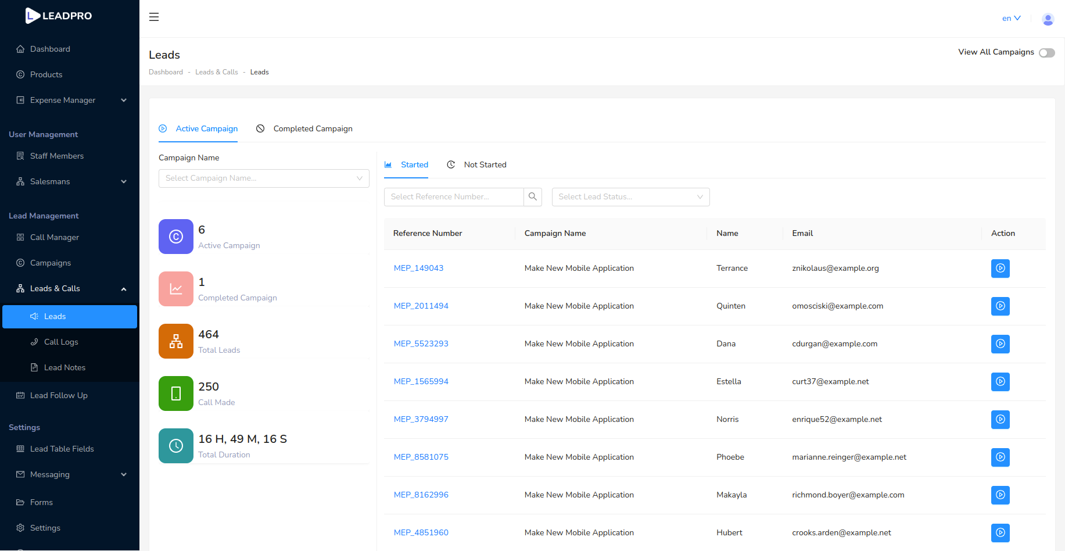Open the Campaign Name dropdown
Image resolution: width=1065 pixels, height=551 pixels.
pyautogui.click(x=264, y=178)
